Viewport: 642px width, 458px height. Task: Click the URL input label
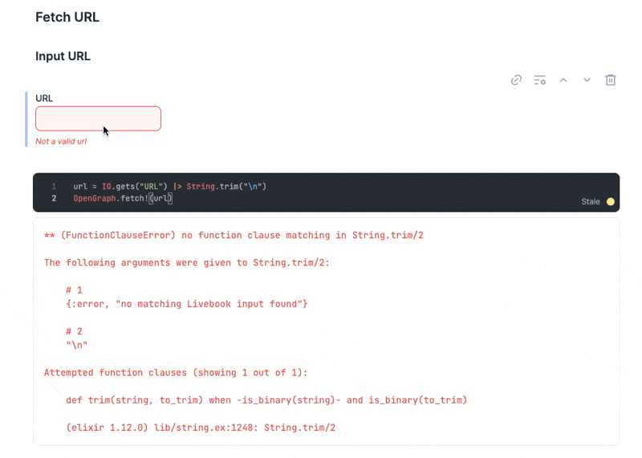click(x=44, y=98)
